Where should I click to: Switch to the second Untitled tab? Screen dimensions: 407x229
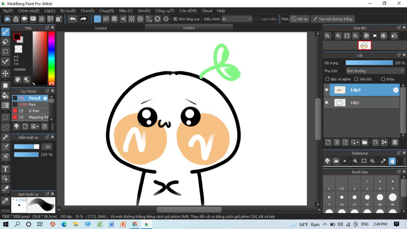click(189, 28)
